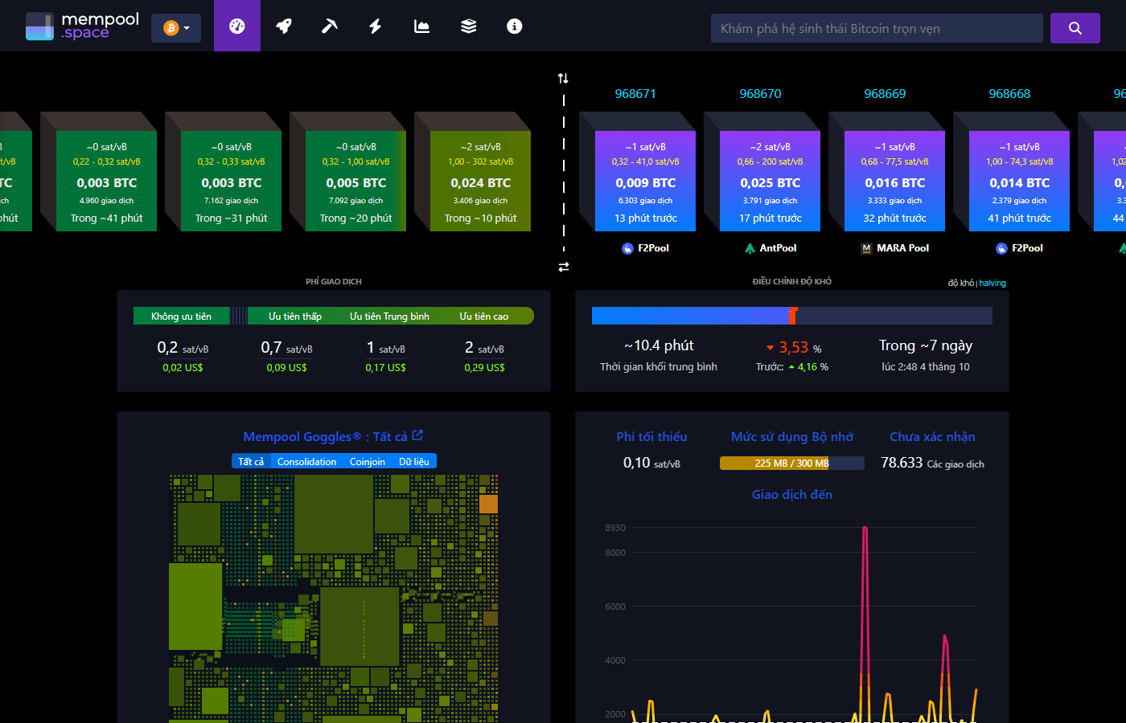Open mined block with 0,014 BTC
The image size is (1126, 723).
(x=1019, y=181)
